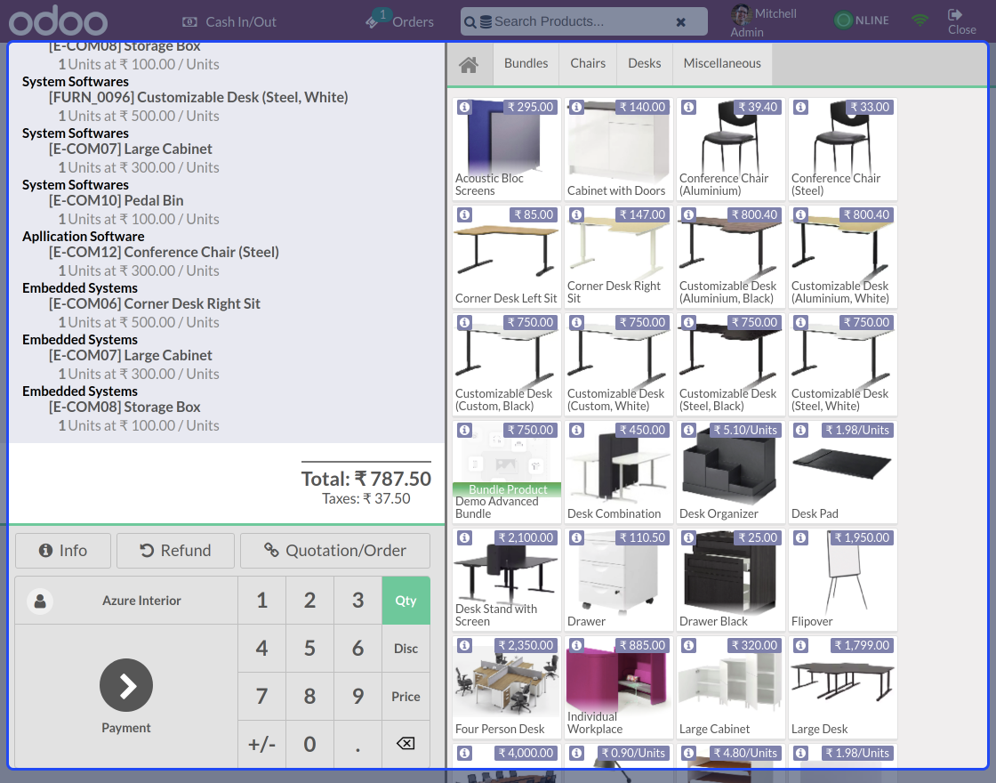Open info for Large Desk

(800, 646)
